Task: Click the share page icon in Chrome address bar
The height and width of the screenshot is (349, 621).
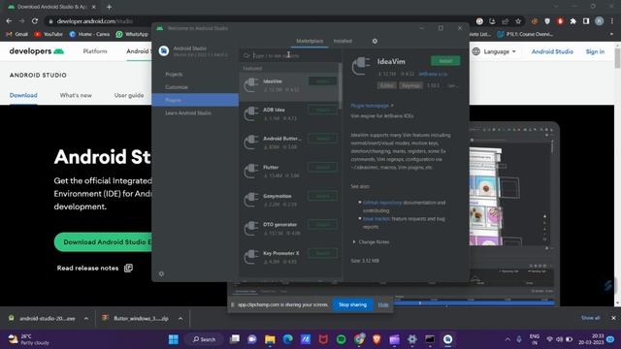Action: point(505,21)
